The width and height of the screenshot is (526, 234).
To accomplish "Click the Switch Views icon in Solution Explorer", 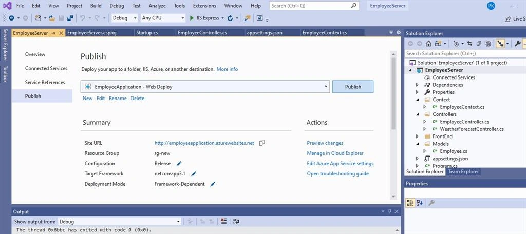I will coord(438,44).
